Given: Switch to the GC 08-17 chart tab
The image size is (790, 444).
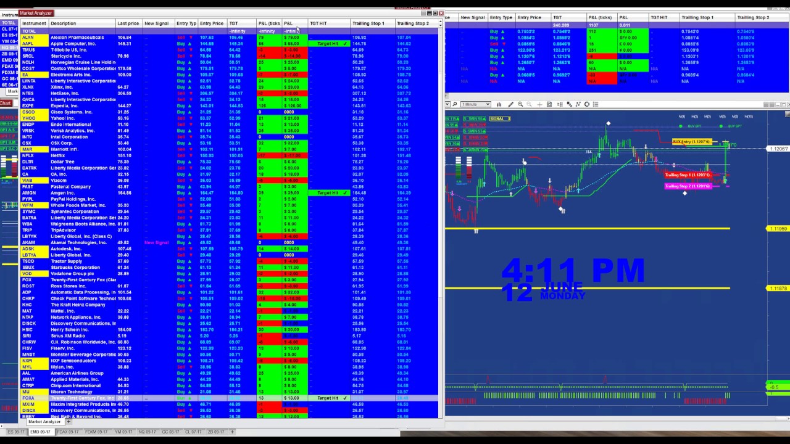Looking at the screenshot, I should (x=171, y=432).
